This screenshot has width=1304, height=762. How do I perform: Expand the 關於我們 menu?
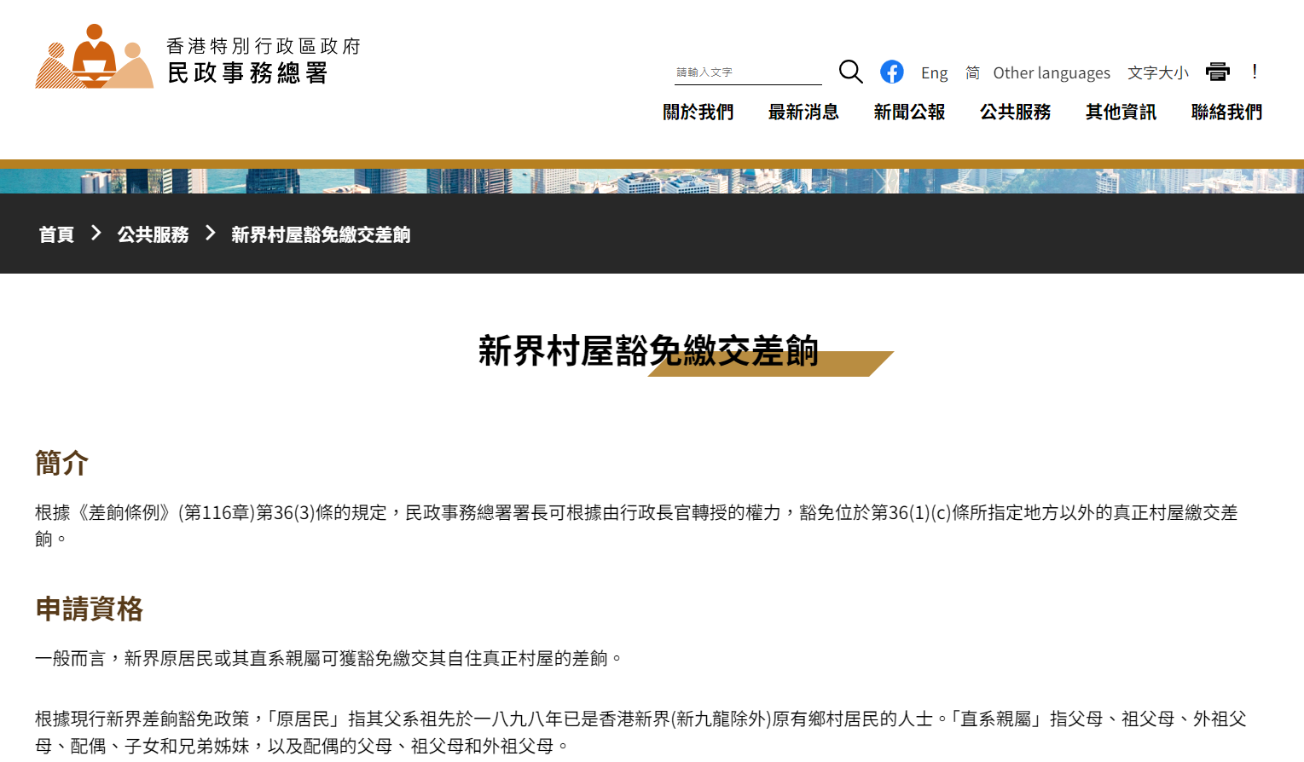[698, 112]
